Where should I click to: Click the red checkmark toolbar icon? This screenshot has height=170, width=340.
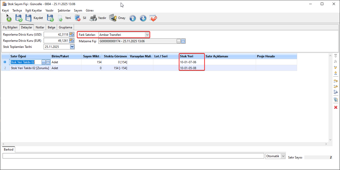(x=153, y=18)
